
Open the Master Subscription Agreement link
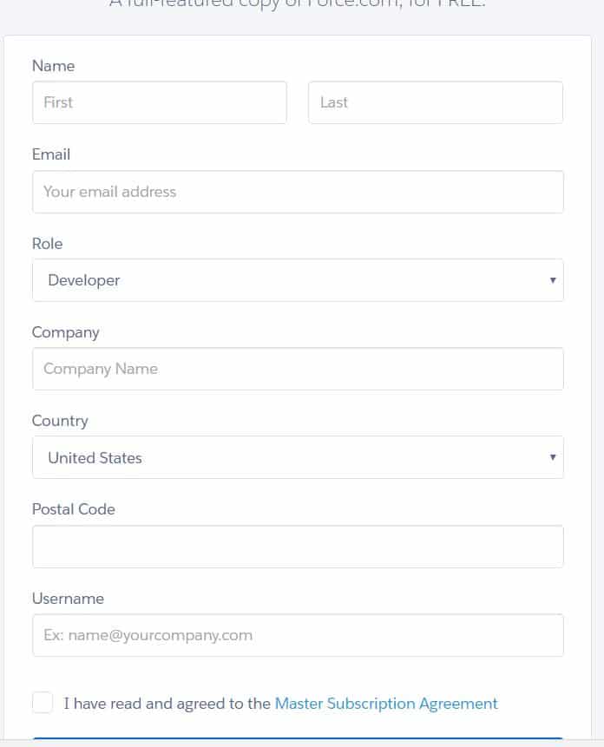tap(386, 704)
